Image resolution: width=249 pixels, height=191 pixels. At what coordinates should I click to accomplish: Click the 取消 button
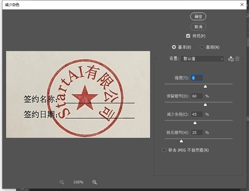(x=198, y=27)
